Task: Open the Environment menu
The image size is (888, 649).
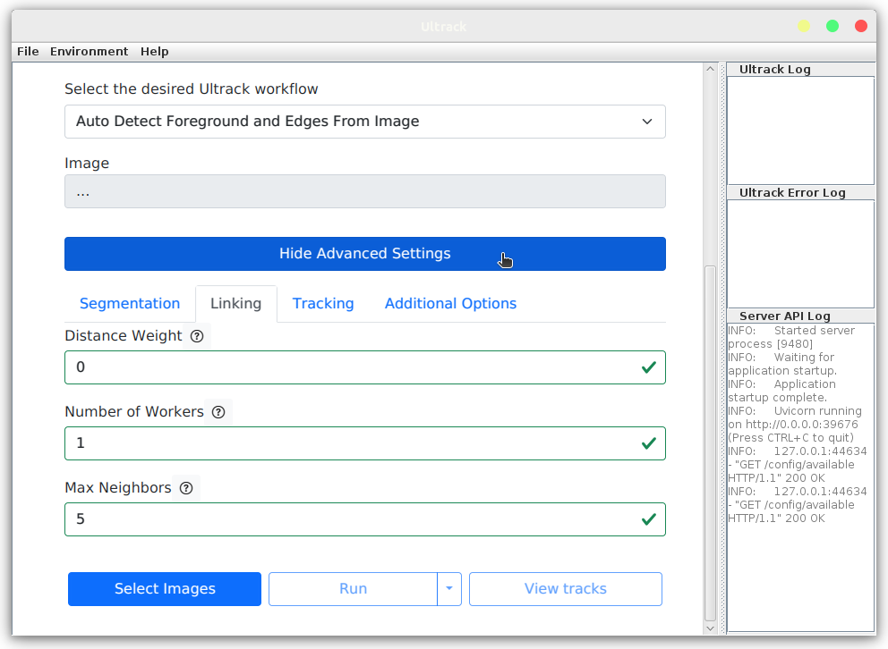Action: (x=89, y=52)
